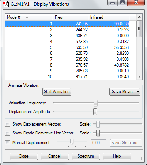The image size is (147, 165).
Task: Select mode 5 with frequency 599.59
Action: (67, 47)
